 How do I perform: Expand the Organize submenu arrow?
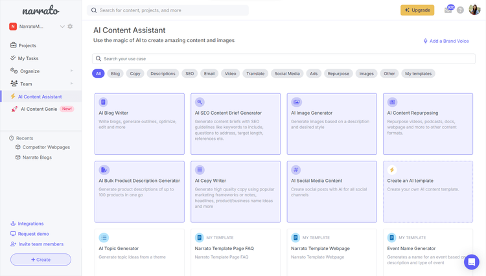(x=71, y=71)
